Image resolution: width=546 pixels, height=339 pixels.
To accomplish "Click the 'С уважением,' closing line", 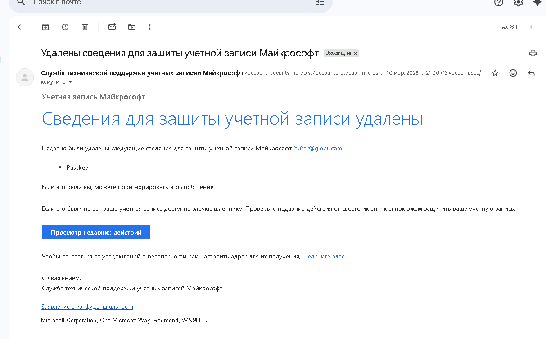I will pos(61,278).
